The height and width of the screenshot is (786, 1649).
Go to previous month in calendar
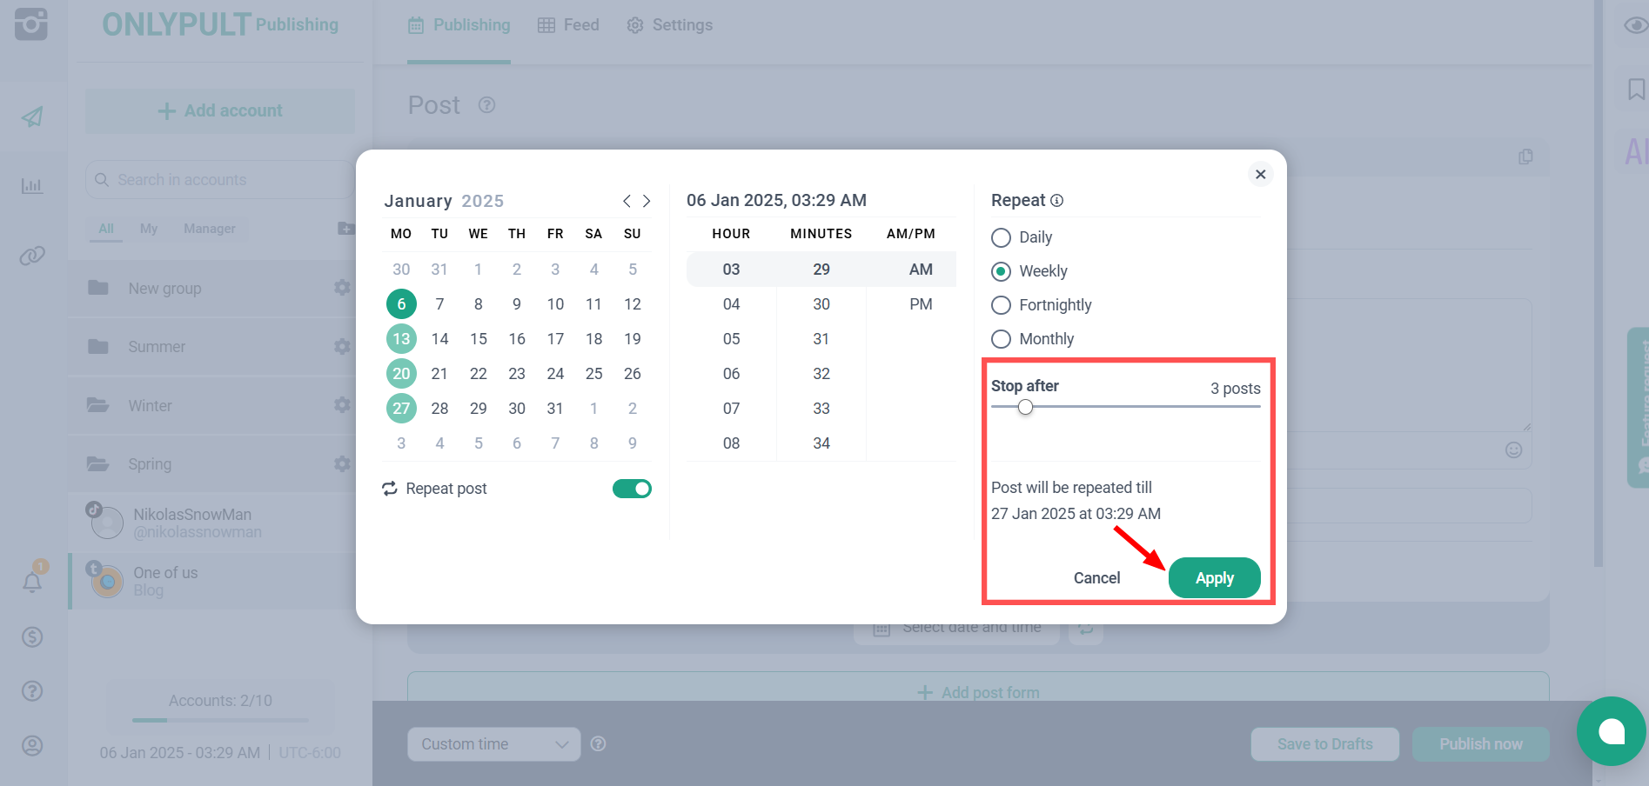[x=627, y=201]
